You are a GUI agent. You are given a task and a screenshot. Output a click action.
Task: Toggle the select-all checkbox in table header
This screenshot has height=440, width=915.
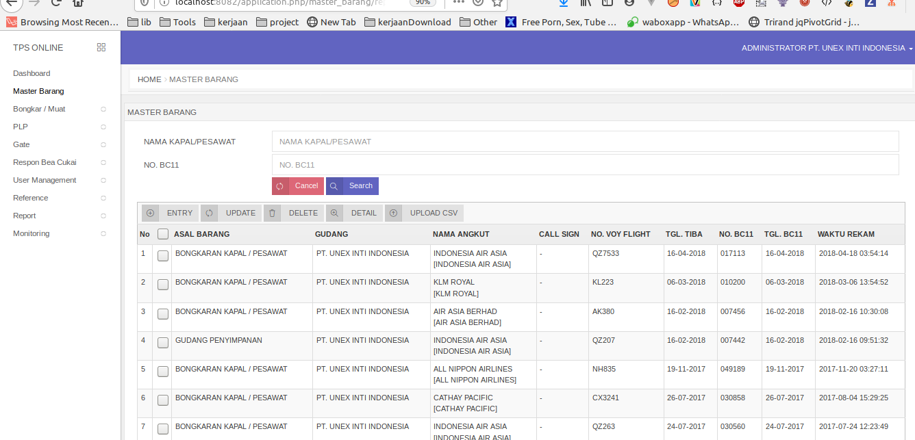coord(163,234)
